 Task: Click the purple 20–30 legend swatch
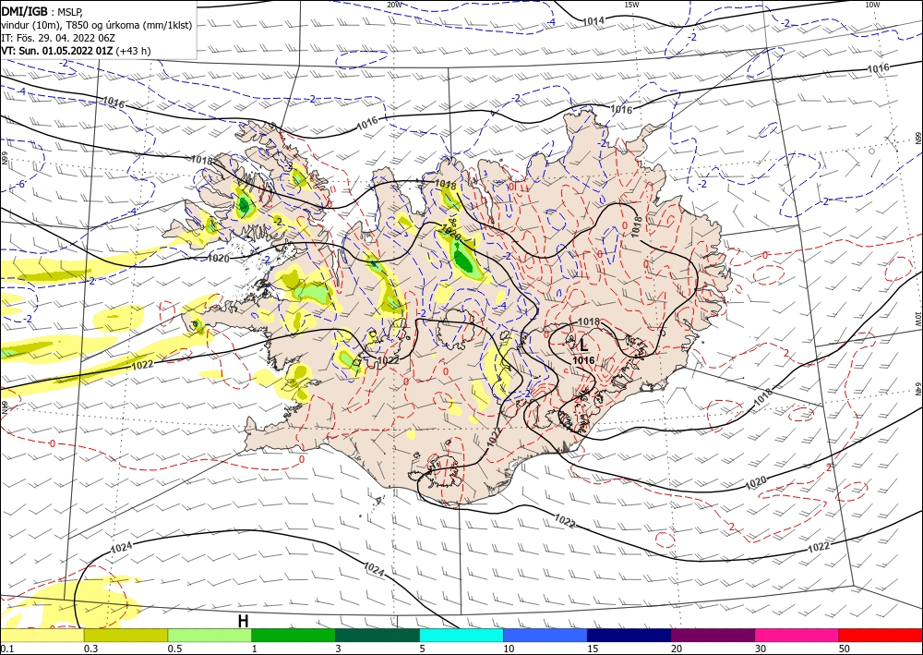713,635
